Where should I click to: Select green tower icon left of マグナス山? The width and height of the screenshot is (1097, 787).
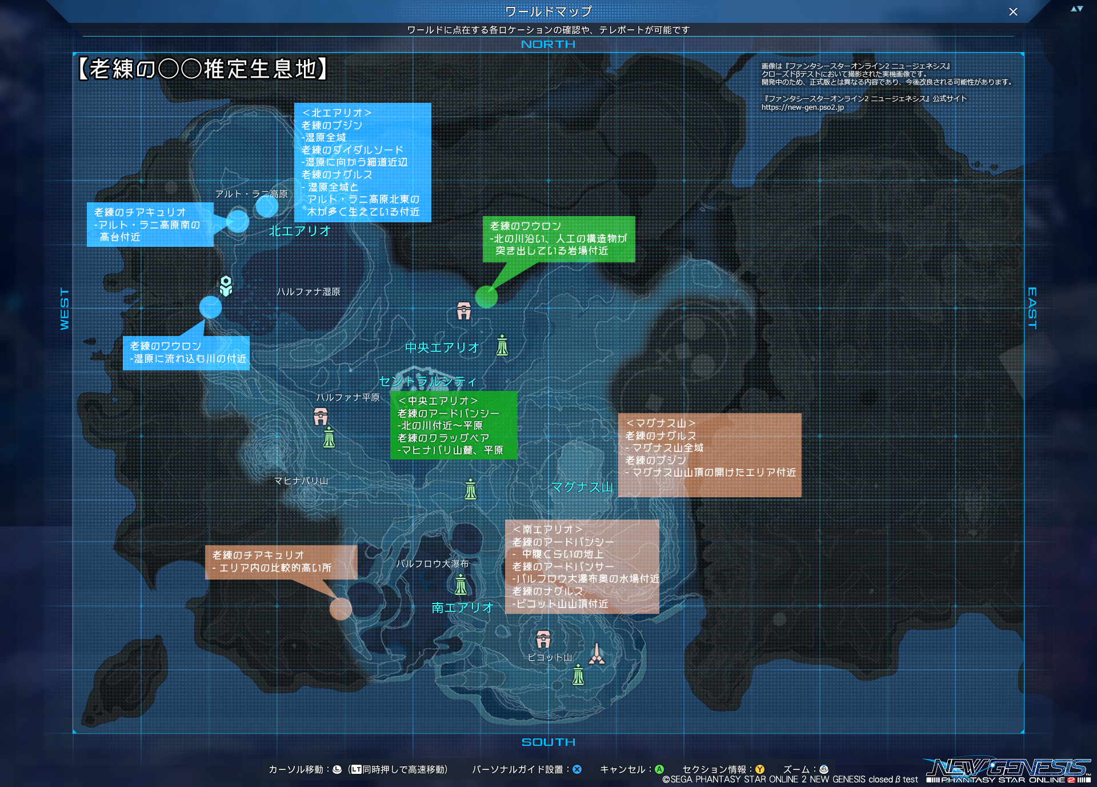pos(470,489)
